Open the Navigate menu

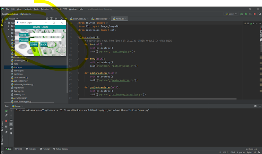[28, 9]
